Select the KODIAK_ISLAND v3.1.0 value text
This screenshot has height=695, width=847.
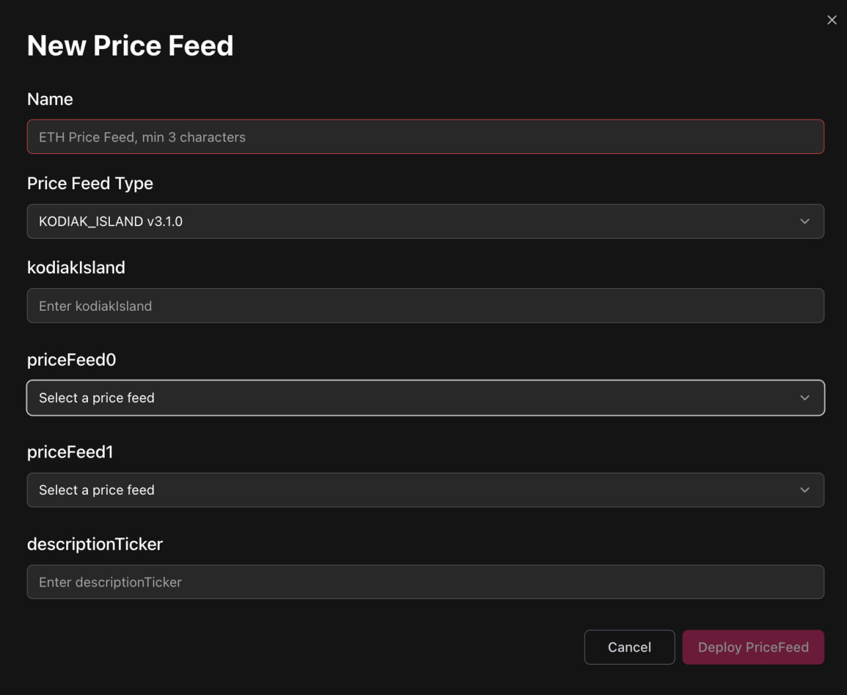pos(111,222)
